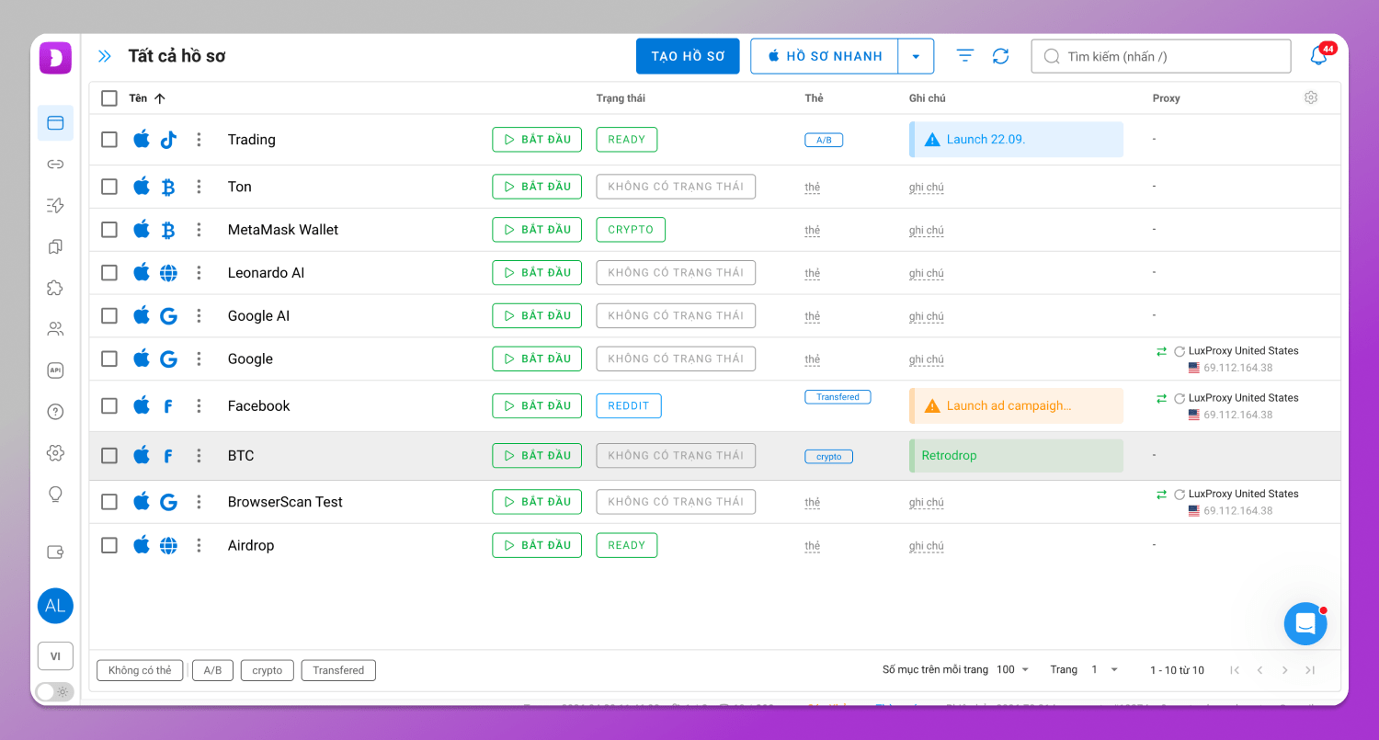The width and height of the screenshot is (1379, 740).
Task: Click the refresh profiles icon
Action: (x=1001, y=56)
